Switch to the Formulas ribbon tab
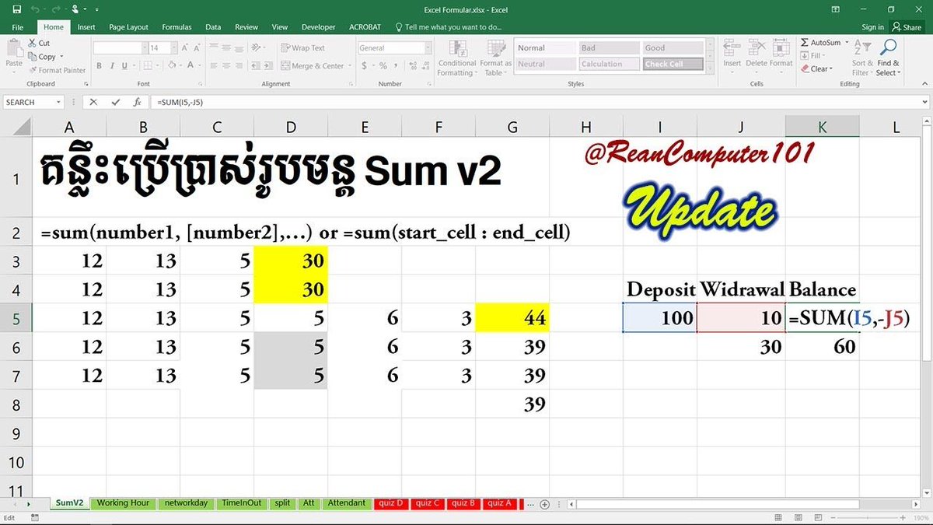The image size is (933, 525). tap(176, 26)
